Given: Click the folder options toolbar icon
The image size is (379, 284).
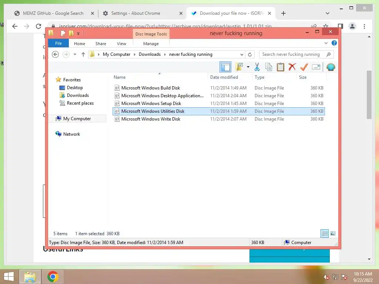Looking at the screenshot, I should (239, 67).
